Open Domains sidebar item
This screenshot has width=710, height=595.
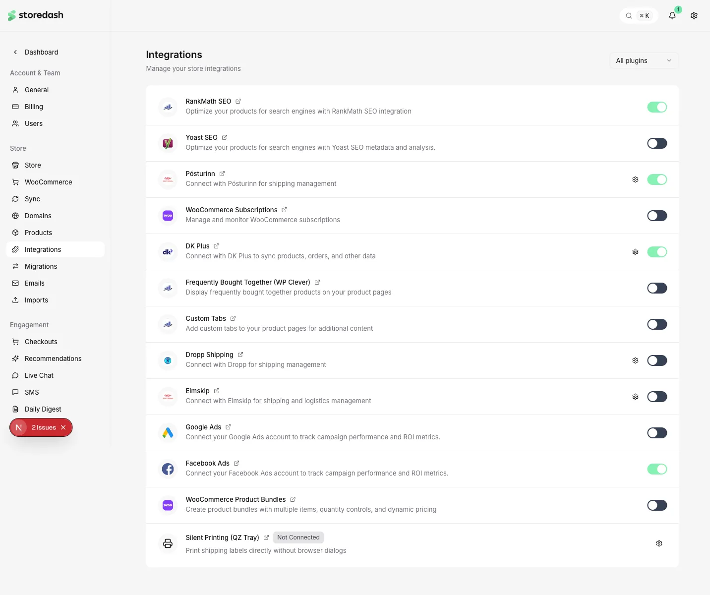(x=56, y=216)
